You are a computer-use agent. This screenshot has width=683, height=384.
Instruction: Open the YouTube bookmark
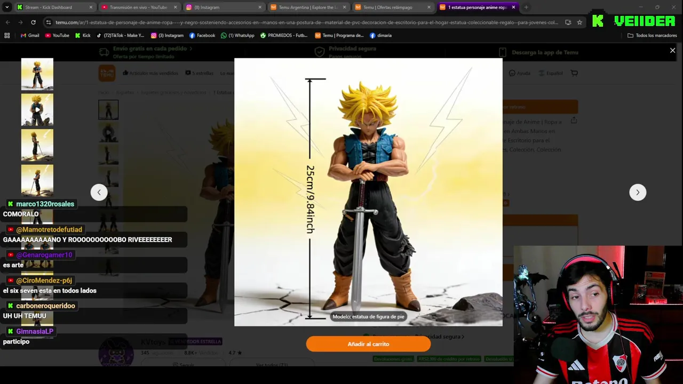57,35
